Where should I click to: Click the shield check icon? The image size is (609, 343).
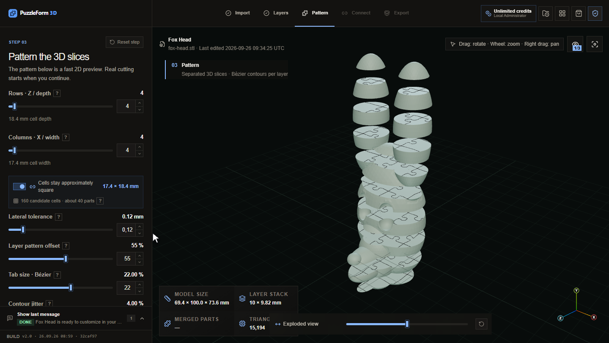pos(595,14)
